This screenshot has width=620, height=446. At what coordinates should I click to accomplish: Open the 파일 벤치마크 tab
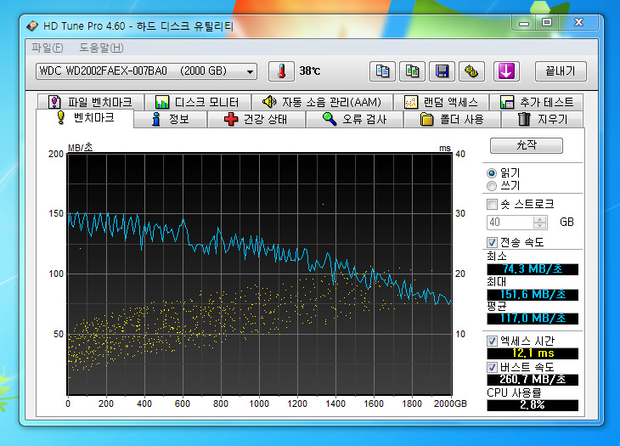coord(91,102)
